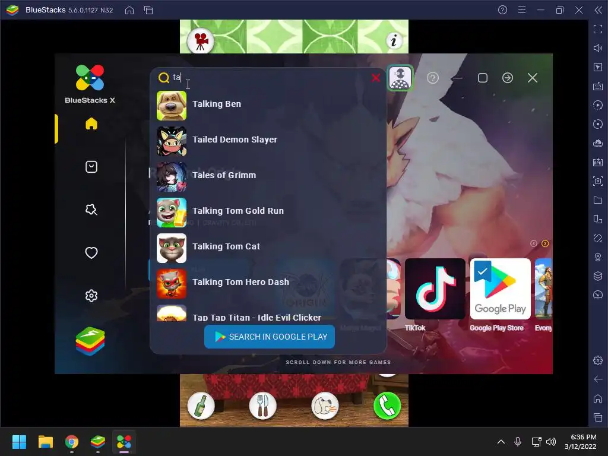608x456 pixels.
Task: Open the My Games library icon in sidebar
Action: pos(91,167)
